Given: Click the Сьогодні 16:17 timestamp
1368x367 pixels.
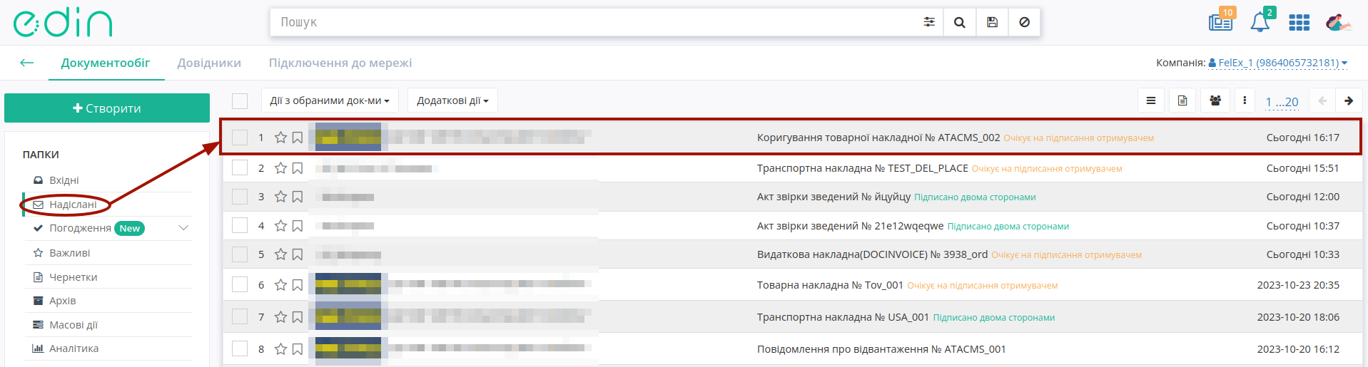Looking at the screenshot, I should [1303, 138].
